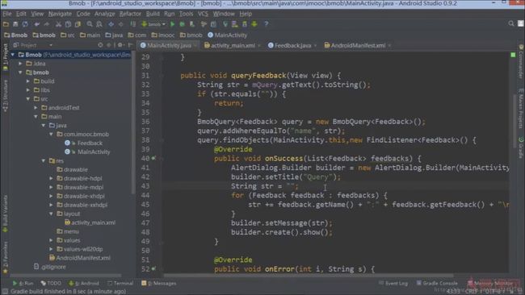525x295 pixels.
Task: Click the Redo arrow icon
Action: tap(47, 24)
